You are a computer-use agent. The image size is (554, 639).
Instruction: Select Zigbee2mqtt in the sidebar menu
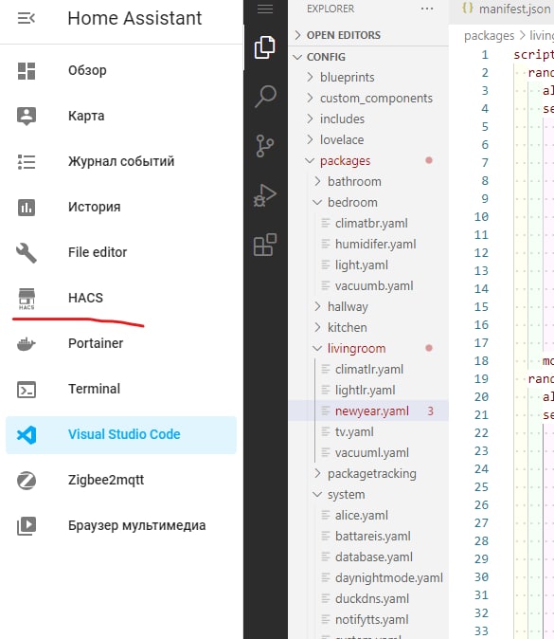106,480
